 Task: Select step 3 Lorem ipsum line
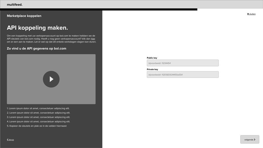pos(39,117)
